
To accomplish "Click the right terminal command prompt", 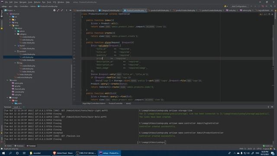I will (x=153, y=142).
